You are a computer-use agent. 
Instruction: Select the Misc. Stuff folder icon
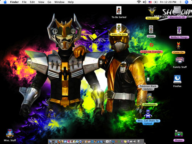tap(10, 133)
